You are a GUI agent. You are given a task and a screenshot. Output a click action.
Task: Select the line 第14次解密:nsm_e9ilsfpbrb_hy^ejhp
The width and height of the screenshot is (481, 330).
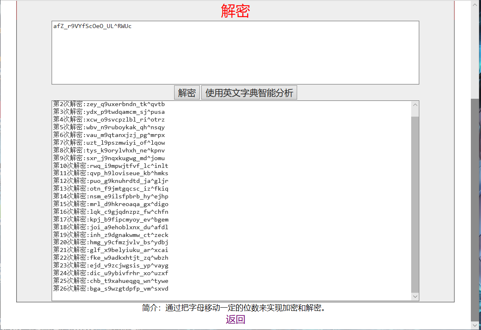[x=111, y=196]
